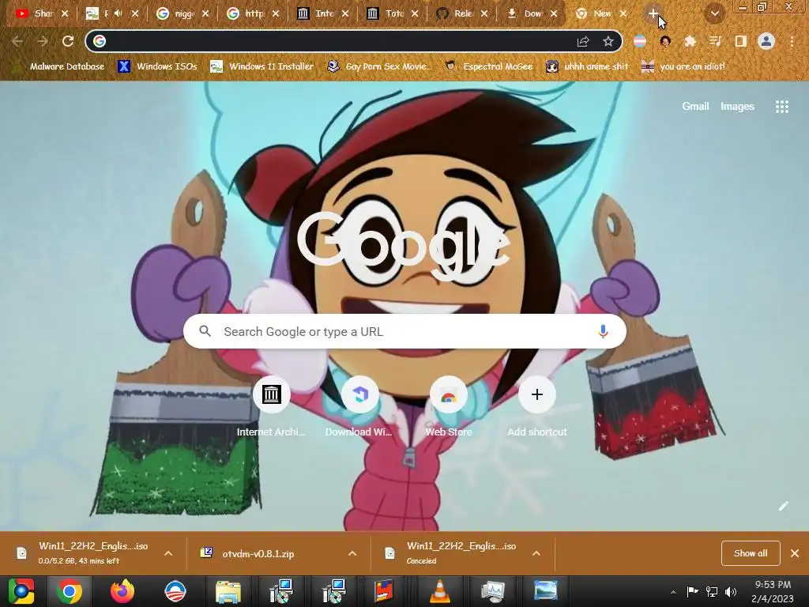Click Add shortcut
Screen dimensions: 809x607
coord(537,408)
